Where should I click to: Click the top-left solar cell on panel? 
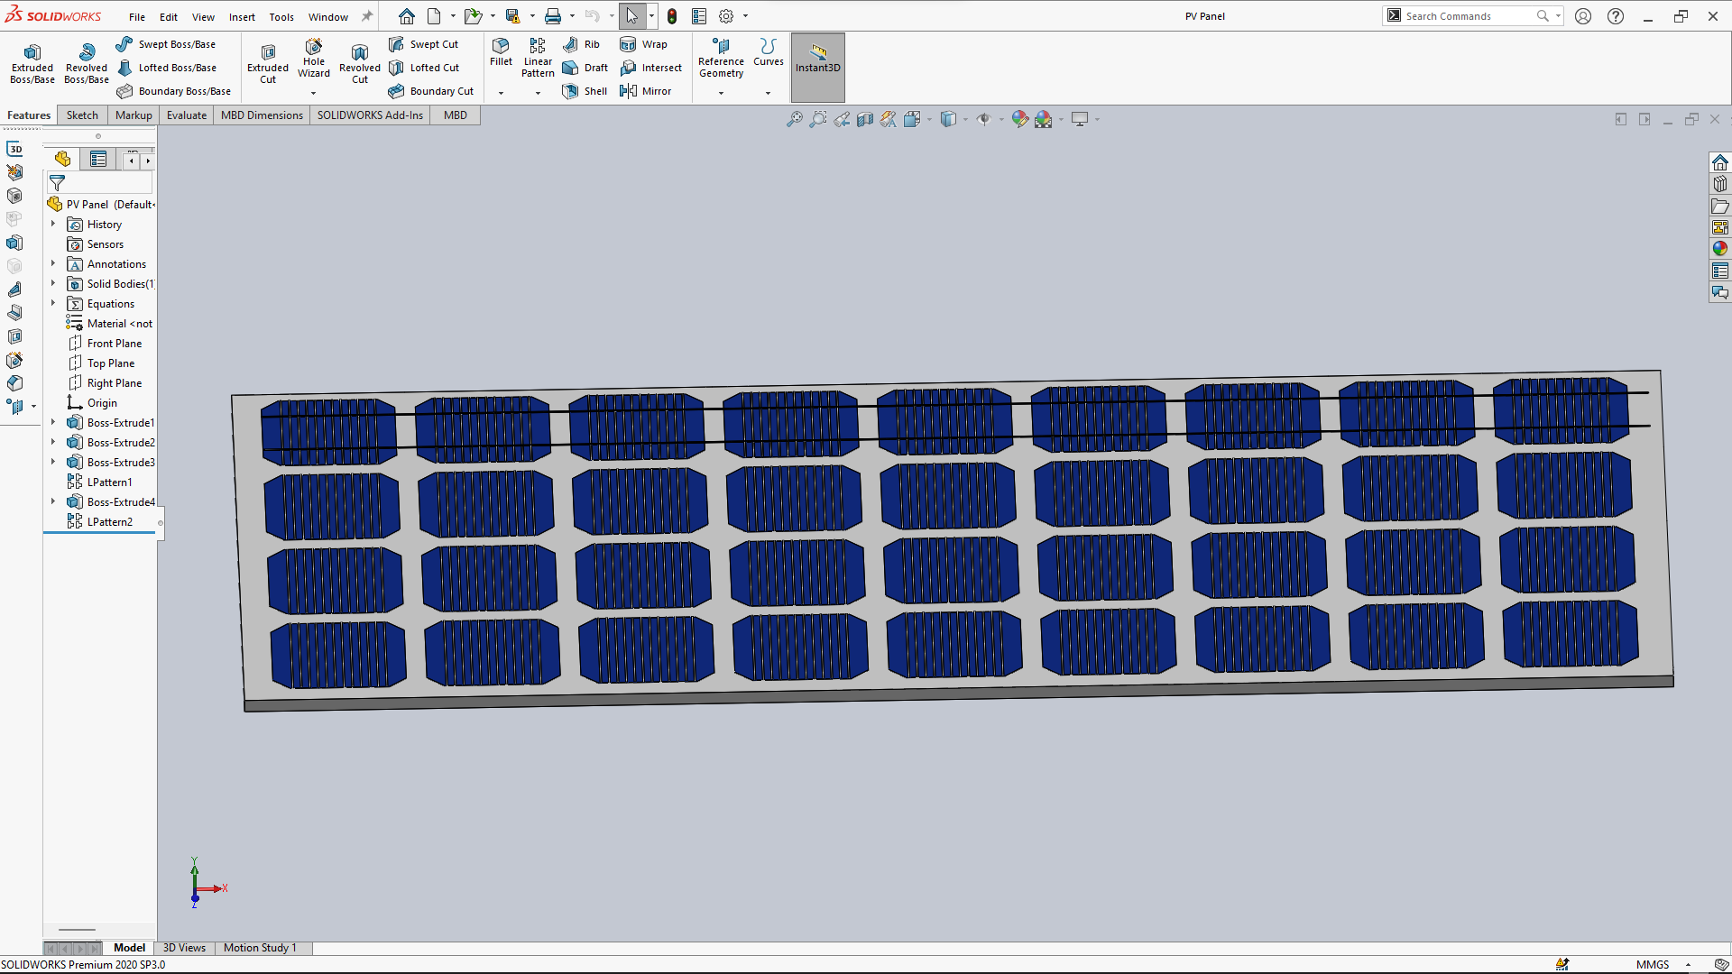tap(328, 432)
